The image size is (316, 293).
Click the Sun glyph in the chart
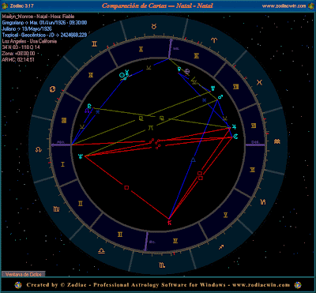122,76
